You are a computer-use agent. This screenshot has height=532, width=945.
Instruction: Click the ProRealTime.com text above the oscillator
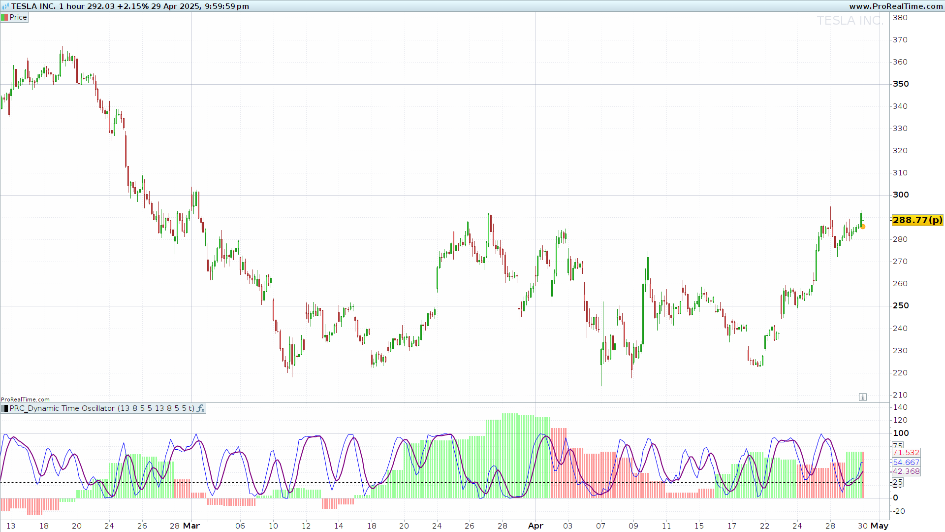[x=25, y=399]
